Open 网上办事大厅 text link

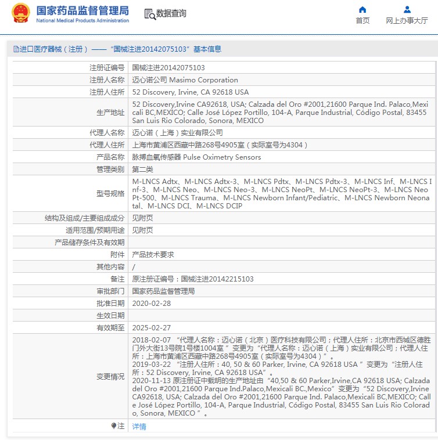407,20
